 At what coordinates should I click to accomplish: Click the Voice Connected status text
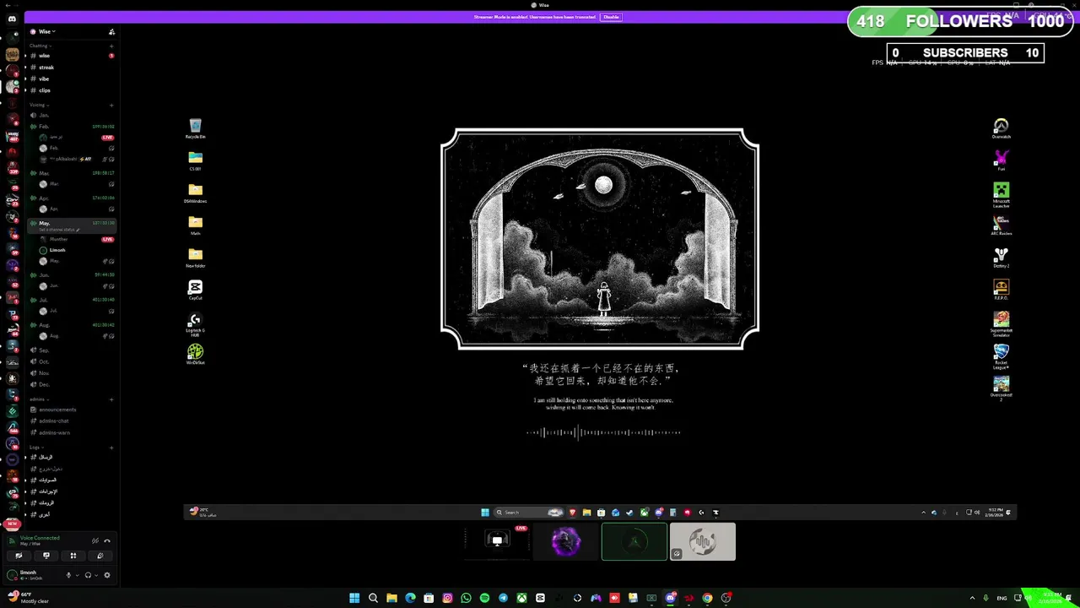(x=40, y=538)
